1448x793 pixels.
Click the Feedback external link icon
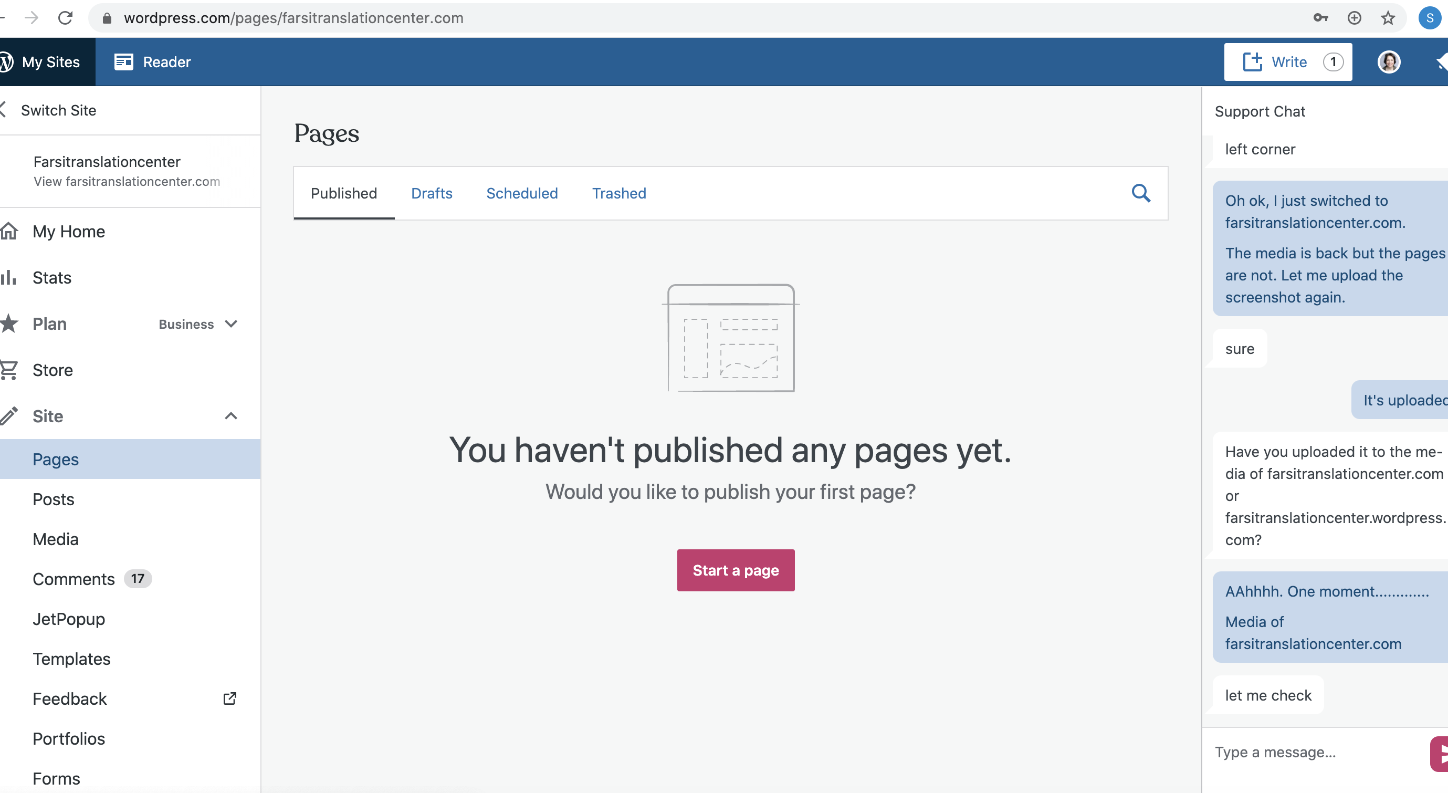pos(230,698)
